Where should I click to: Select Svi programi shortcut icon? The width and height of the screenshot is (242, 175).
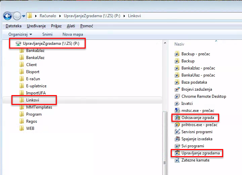(177, 146)
